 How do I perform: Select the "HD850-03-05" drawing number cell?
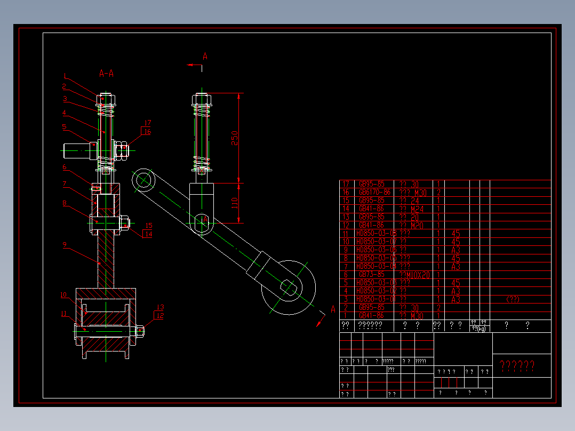[x=376, y=258]
